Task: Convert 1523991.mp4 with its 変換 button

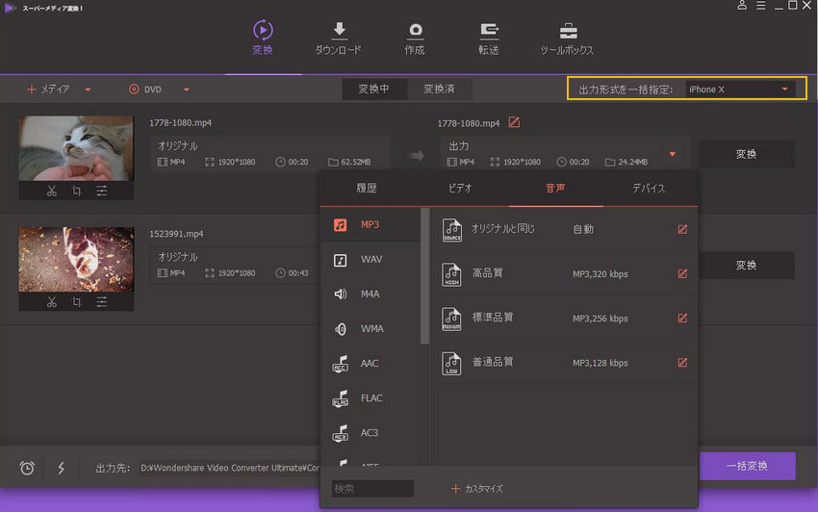Action: click(x=747, y=265)
